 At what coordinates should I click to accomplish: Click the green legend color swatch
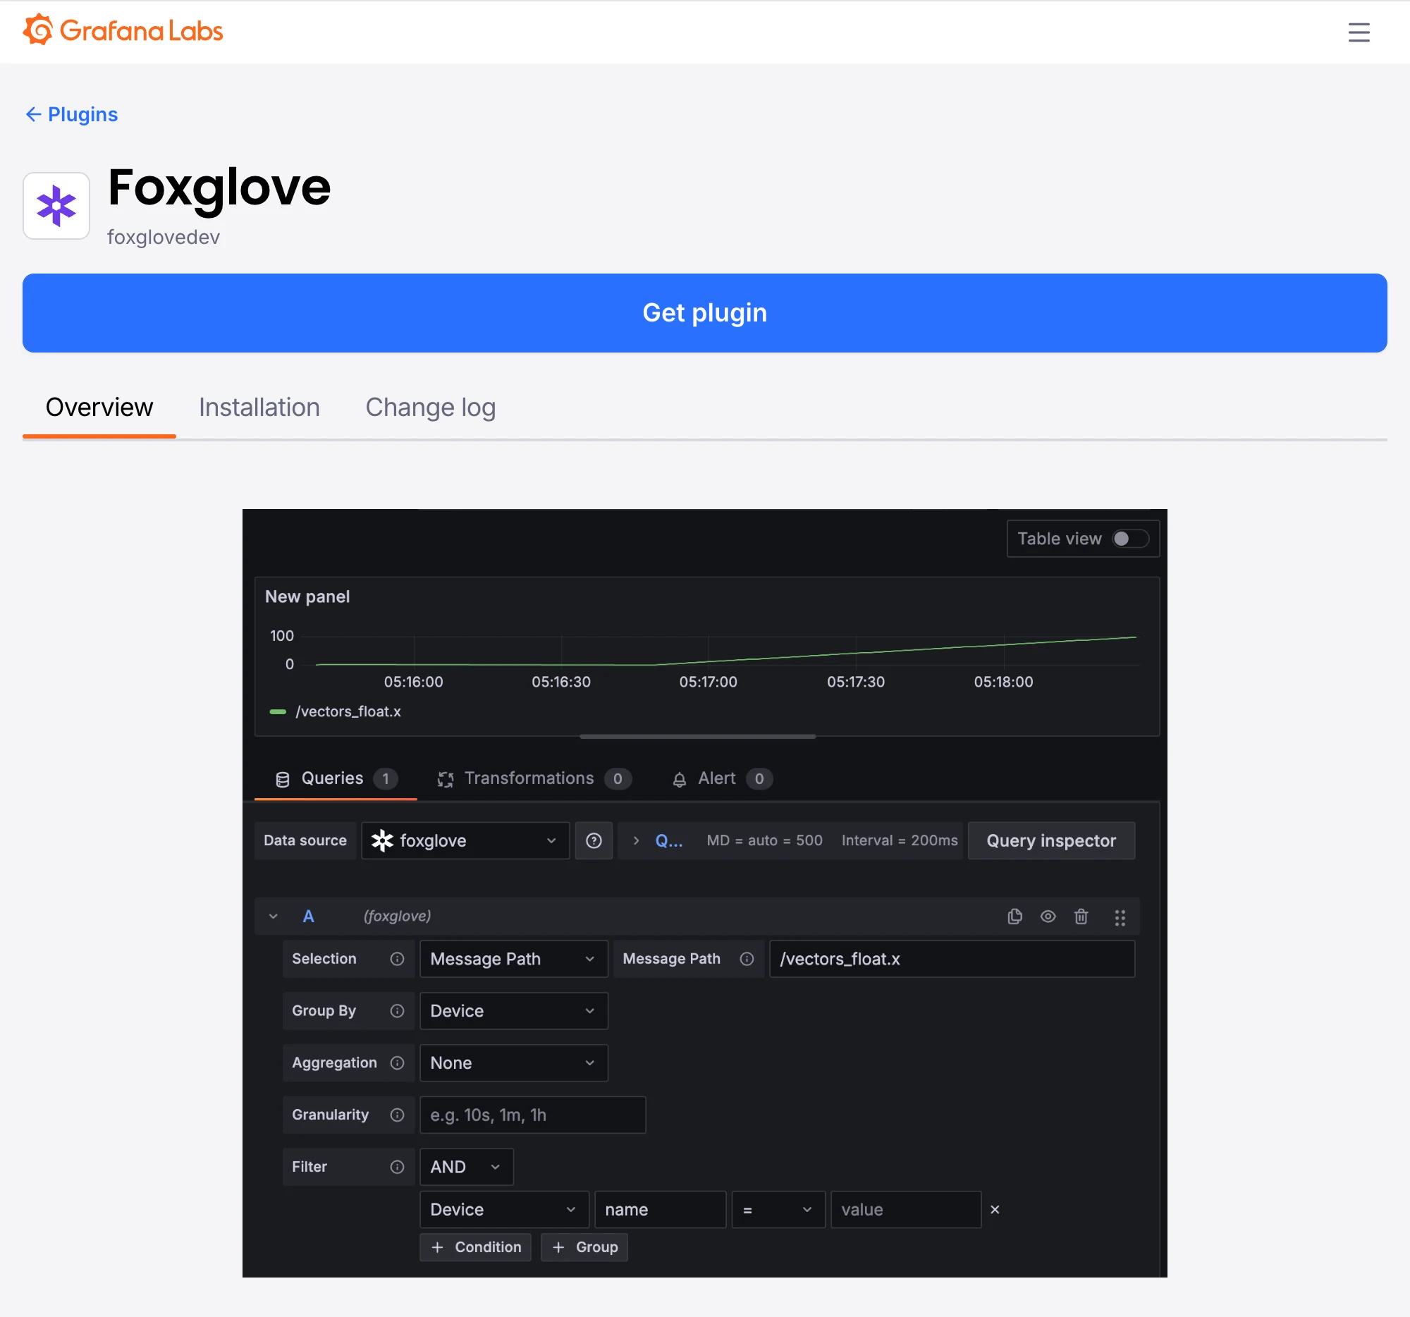278,711
